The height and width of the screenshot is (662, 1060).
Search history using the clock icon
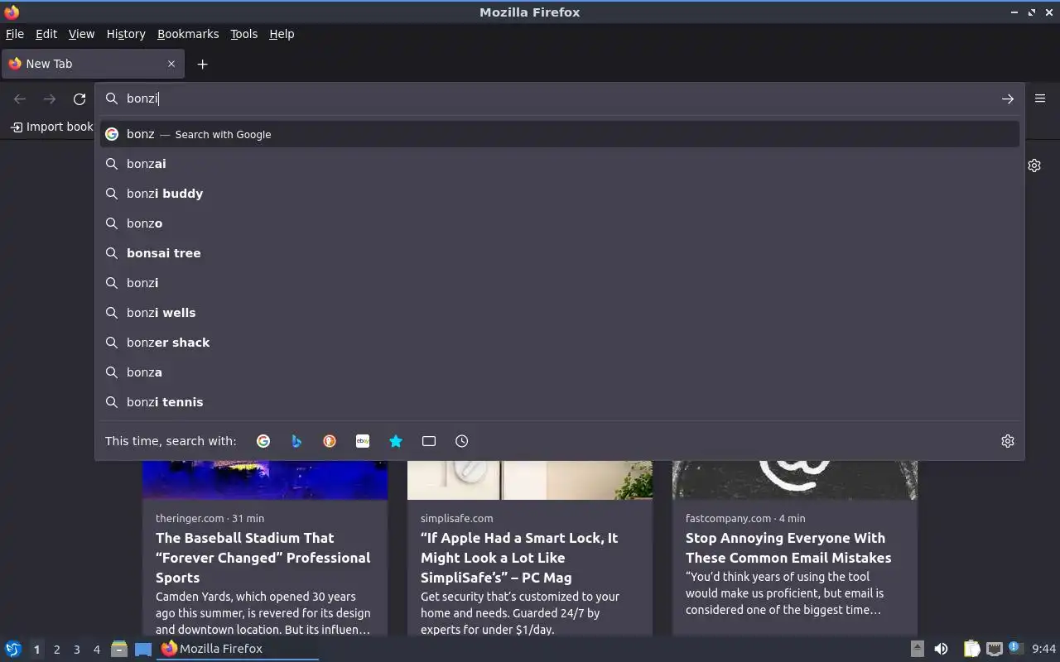[x=462, y=441]
